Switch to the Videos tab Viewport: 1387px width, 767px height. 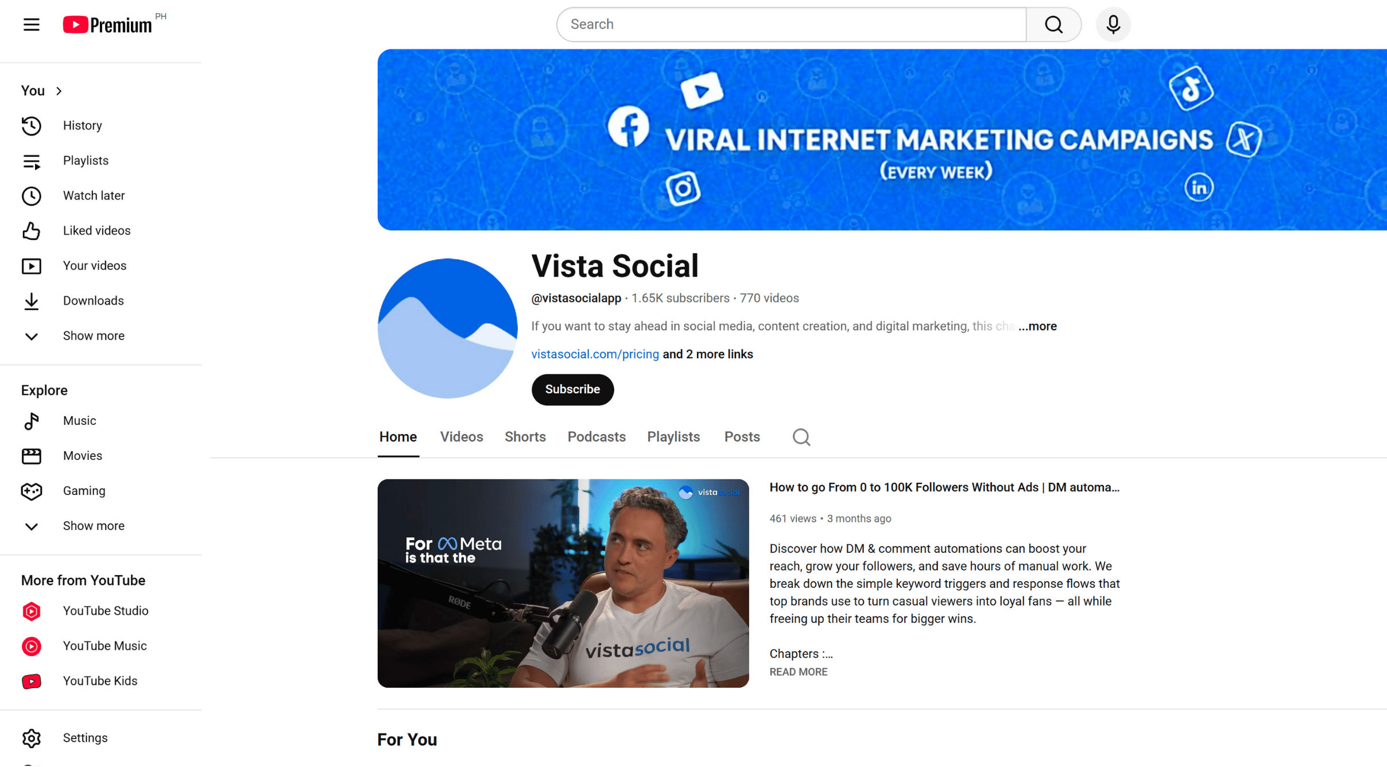pyautogui.click(x=461, y=437)
